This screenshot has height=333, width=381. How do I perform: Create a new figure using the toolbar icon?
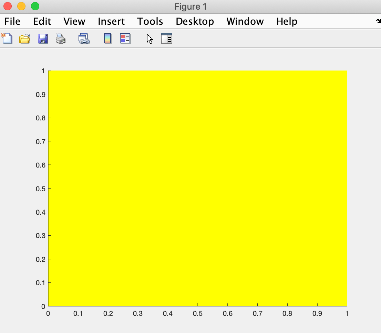[7, 39]
